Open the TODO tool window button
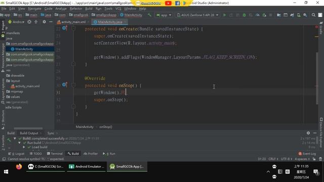Screen dimensions: 324x182 35,154
